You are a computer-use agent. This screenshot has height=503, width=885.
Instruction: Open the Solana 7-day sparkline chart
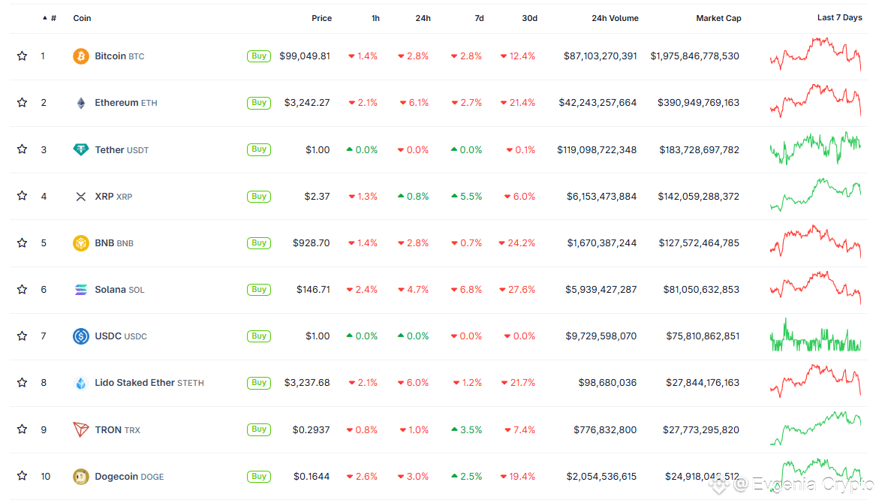pos(816,288)
